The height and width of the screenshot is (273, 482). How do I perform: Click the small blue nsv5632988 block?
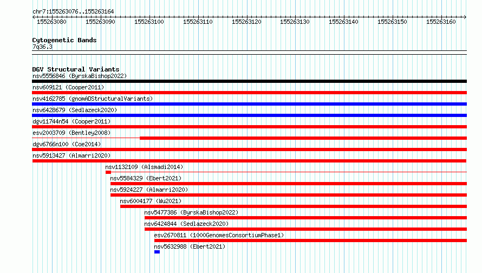click(x=157, y=252)
